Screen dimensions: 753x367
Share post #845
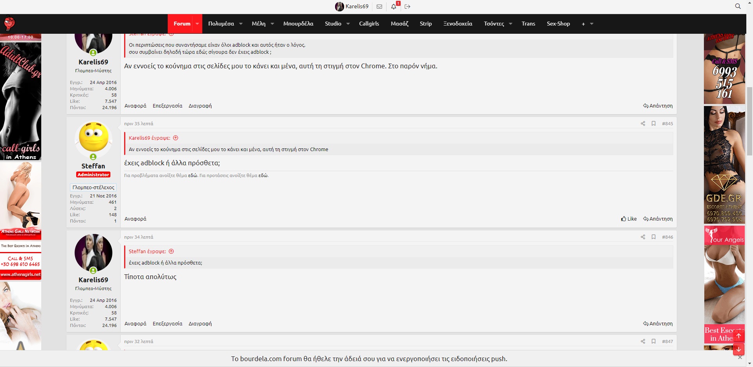(643, 124)
